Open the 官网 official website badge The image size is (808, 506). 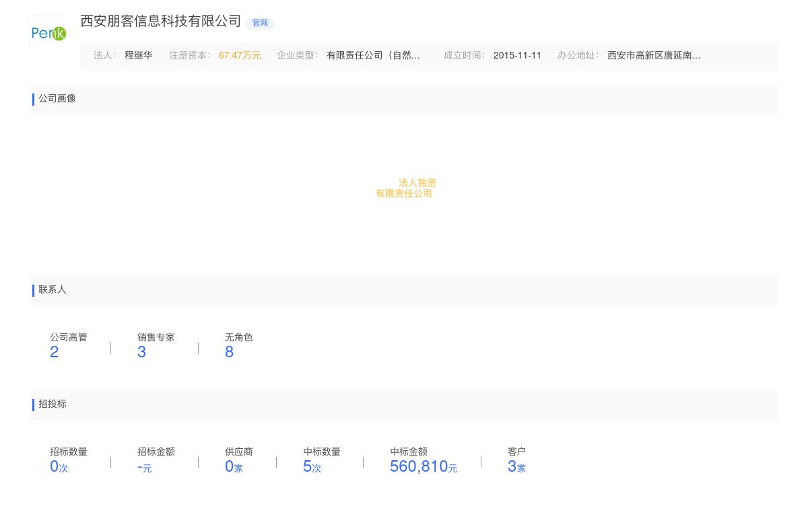(260, 23)
